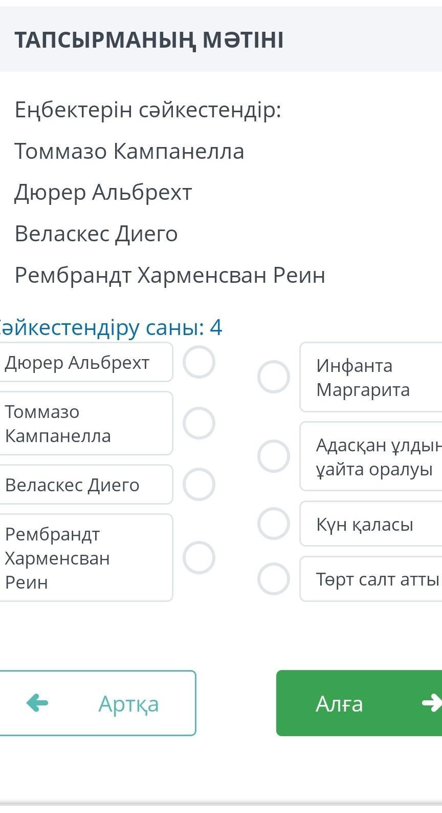The image size is (442, 813).
Task: Click the Рембрандт Харменсван Реин matching box
Action: tap(85, 557)
